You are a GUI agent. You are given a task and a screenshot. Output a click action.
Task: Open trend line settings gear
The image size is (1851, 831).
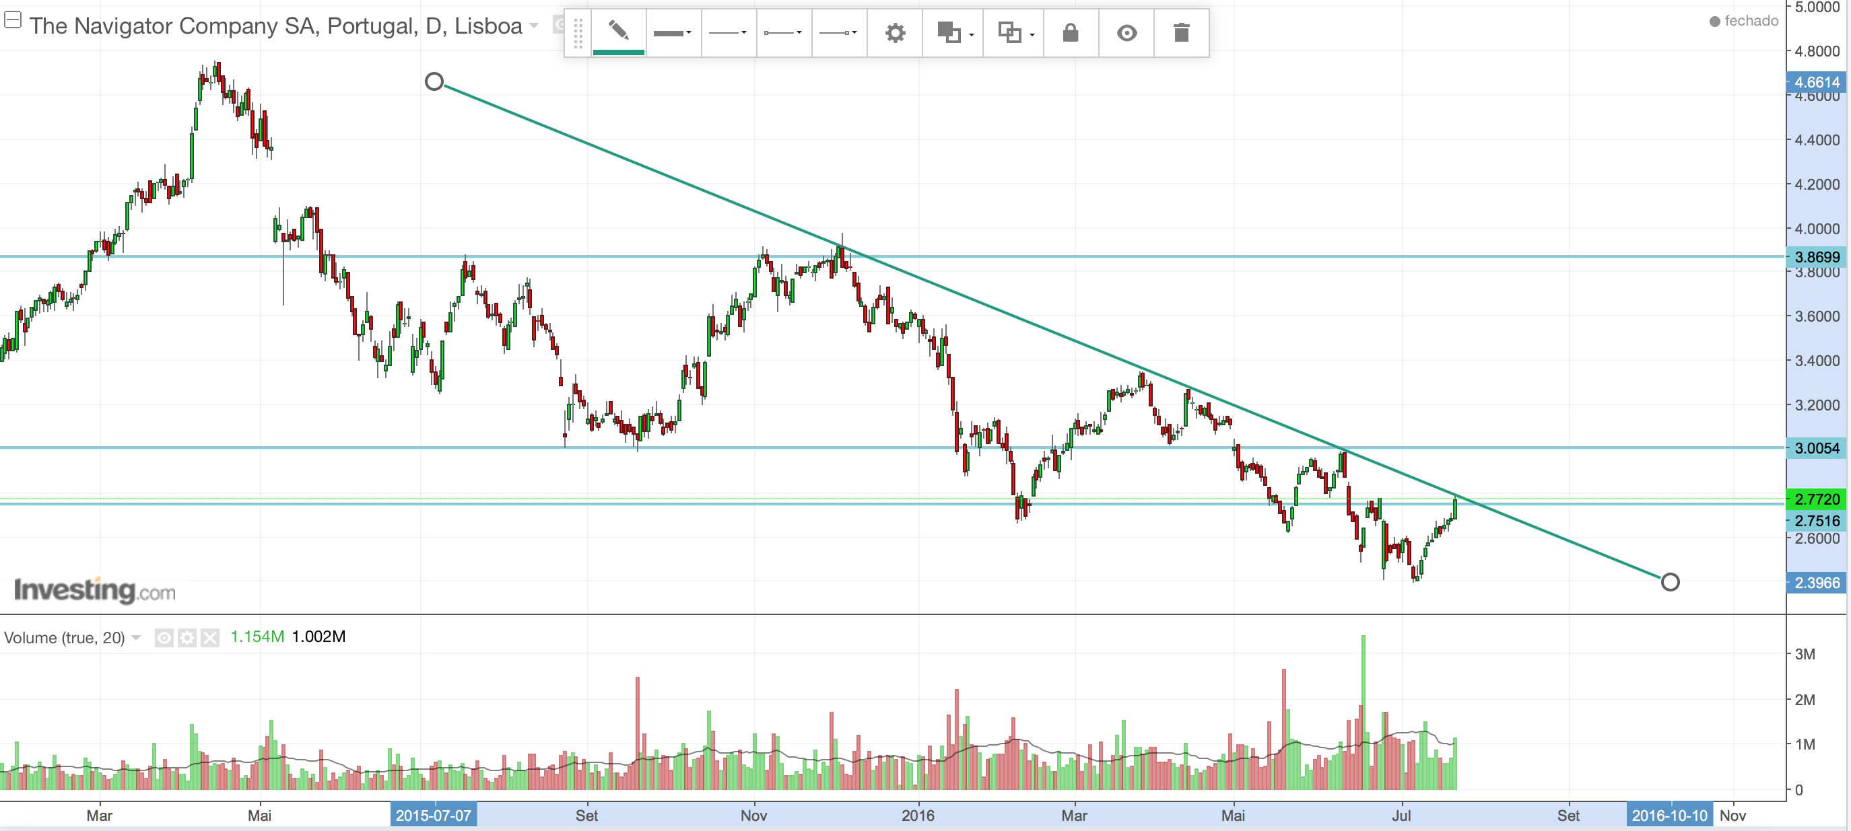[x=895, y=32]
